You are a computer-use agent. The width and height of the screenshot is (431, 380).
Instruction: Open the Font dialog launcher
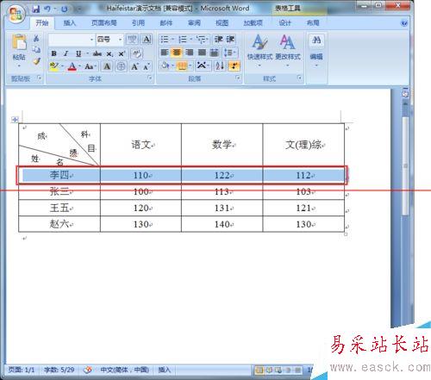coord(150,78)
